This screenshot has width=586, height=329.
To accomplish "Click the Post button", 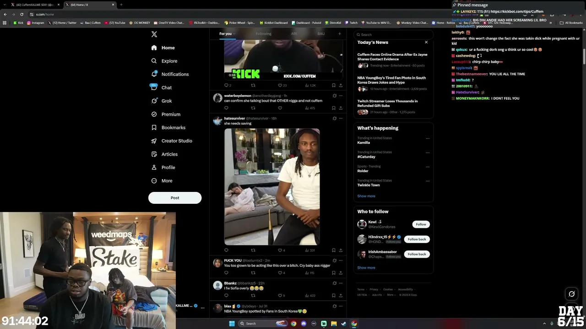I will coord(175,198).
